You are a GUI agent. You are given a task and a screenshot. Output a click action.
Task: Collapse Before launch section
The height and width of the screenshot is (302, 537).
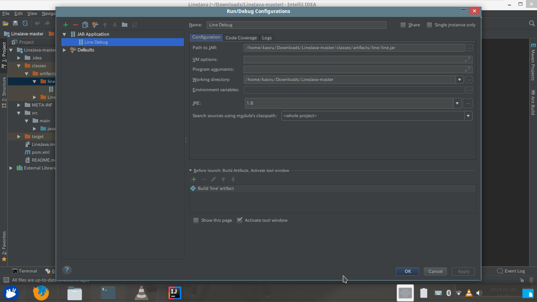point(191,171)
